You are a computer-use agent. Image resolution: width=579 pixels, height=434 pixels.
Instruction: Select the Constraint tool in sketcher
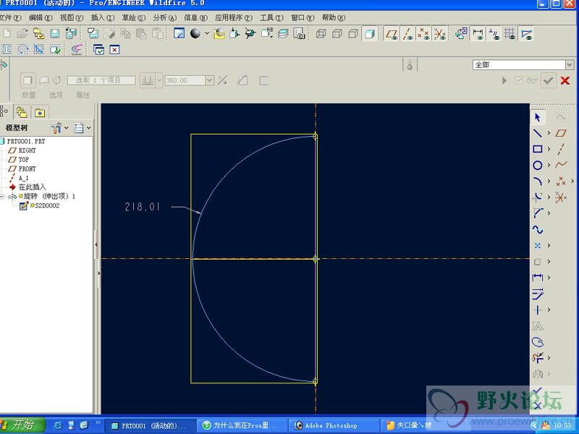537,310
